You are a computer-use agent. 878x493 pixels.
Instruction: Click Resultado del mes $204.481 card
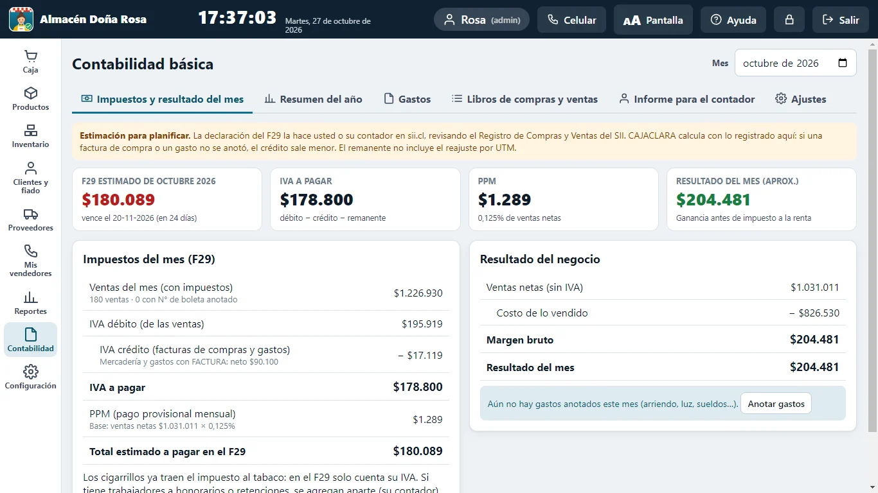[x=762, y=199]
